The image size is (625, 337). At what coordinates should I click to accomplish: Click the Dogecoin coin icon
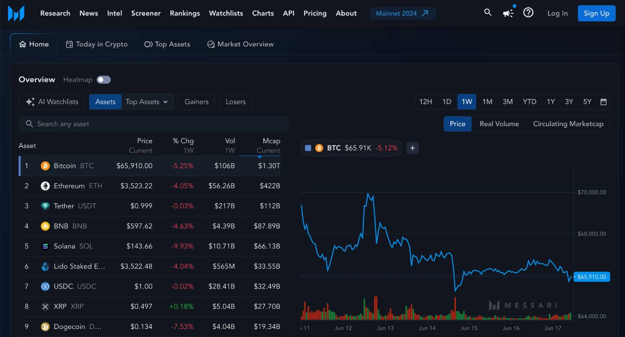point(45,326)
